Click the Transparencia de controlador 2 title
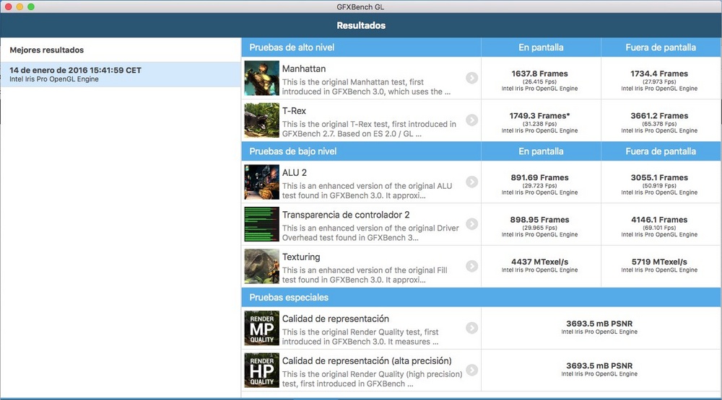The image size is (722, 400). click(x=346, y=215)
